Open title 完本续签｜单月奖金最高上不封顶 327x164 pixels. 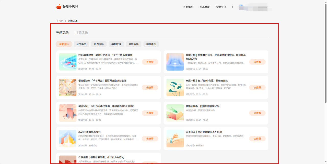pyautogui.click(x=204, y=132)
